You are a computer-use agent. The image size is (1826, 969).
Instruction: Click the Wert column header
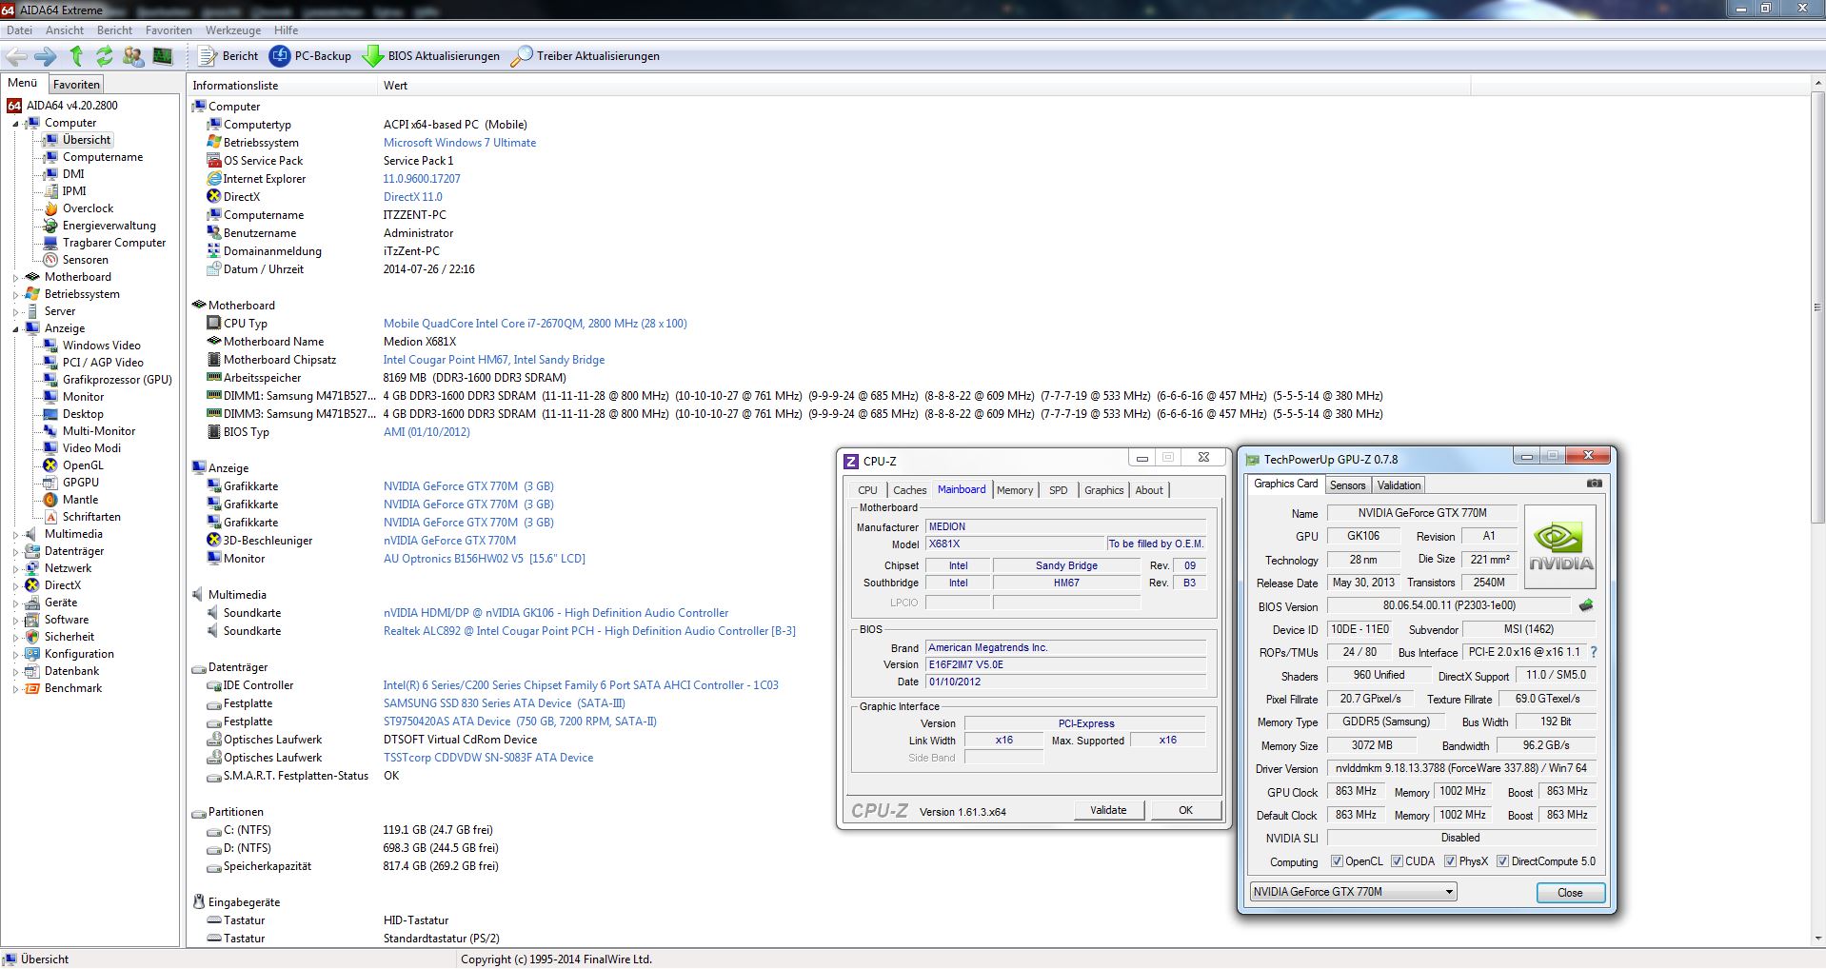(923, 86)
